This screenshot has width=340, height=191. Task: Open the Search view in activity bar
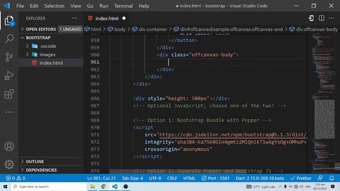tap(9, 39)
